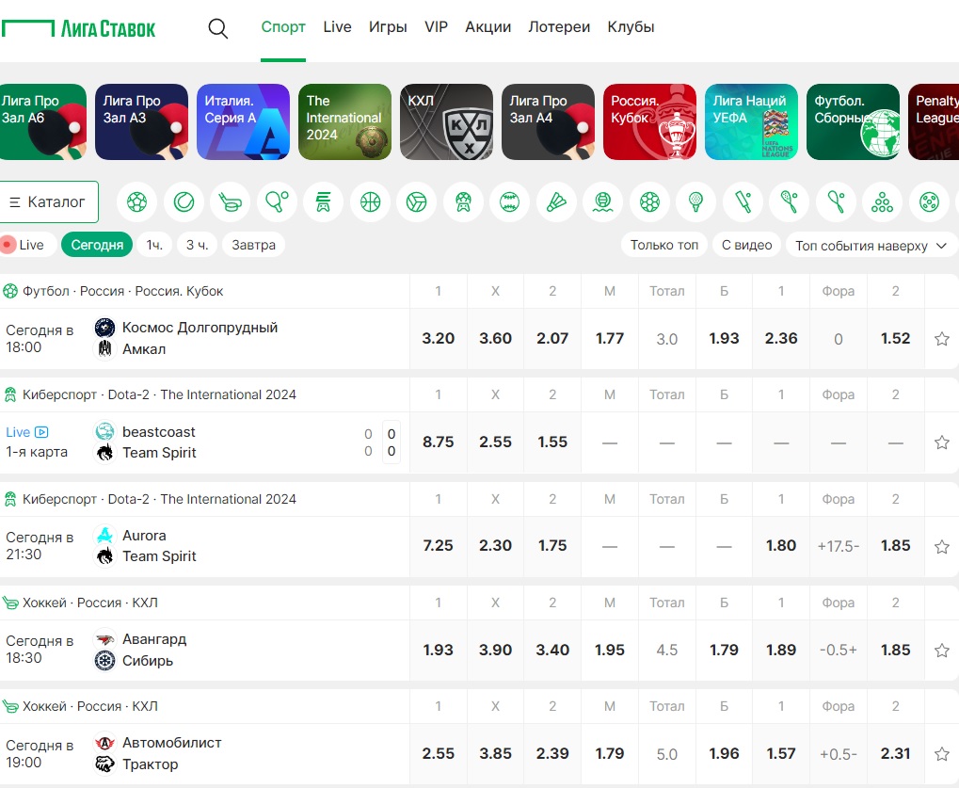
Task: Select the golf ball on tee icon
Action: 696,201
